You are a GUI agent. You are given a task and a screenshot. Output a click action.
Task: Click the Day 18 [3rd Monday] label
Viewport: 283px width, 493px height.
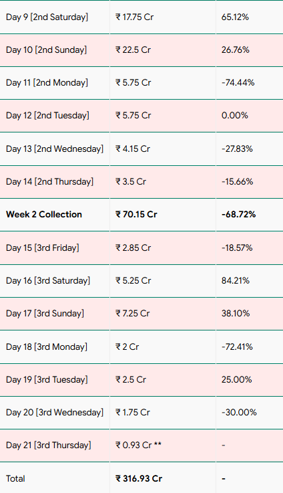click(47, 347)
